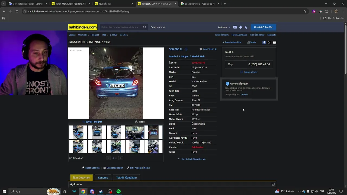Go back to the previous page
This screenshot has height=195, width=347.
point(4,11)
